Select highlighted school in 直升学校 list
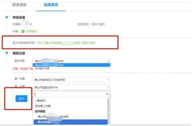 [x=71, y=65]
